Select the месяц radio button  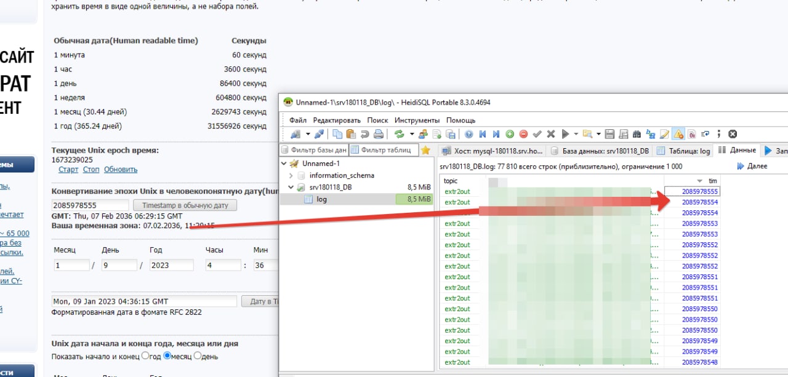tap(167, 355)
